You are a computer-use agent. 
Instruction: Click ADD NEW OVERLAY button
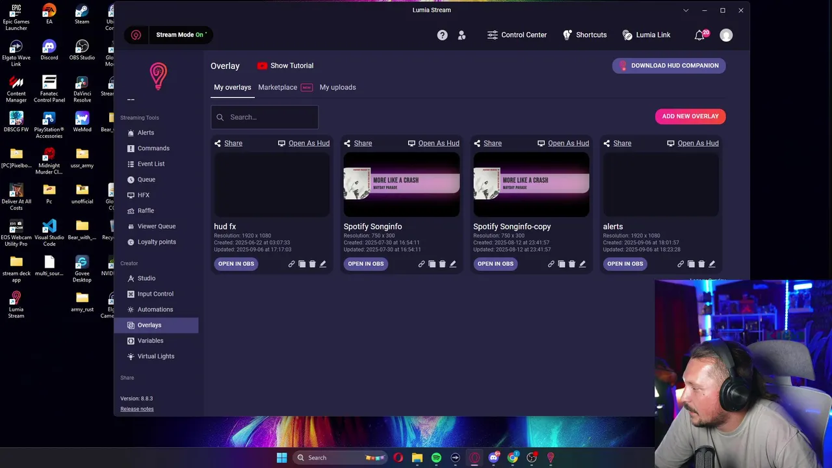(690, 116)
